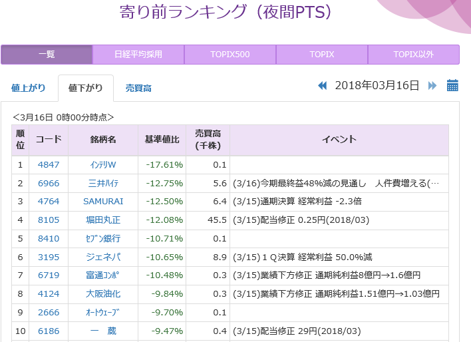Click the 富通コンポ event 業績下方修正 8億円→1.6億円
This screenshot has height=342, width=471.
(x=327, y=275)
